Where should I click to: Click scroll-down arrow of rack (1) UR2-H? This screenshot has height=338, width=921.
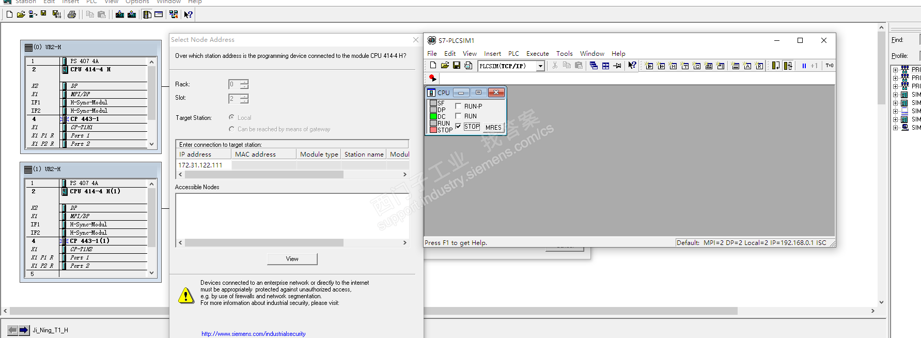tap(151, 272)
